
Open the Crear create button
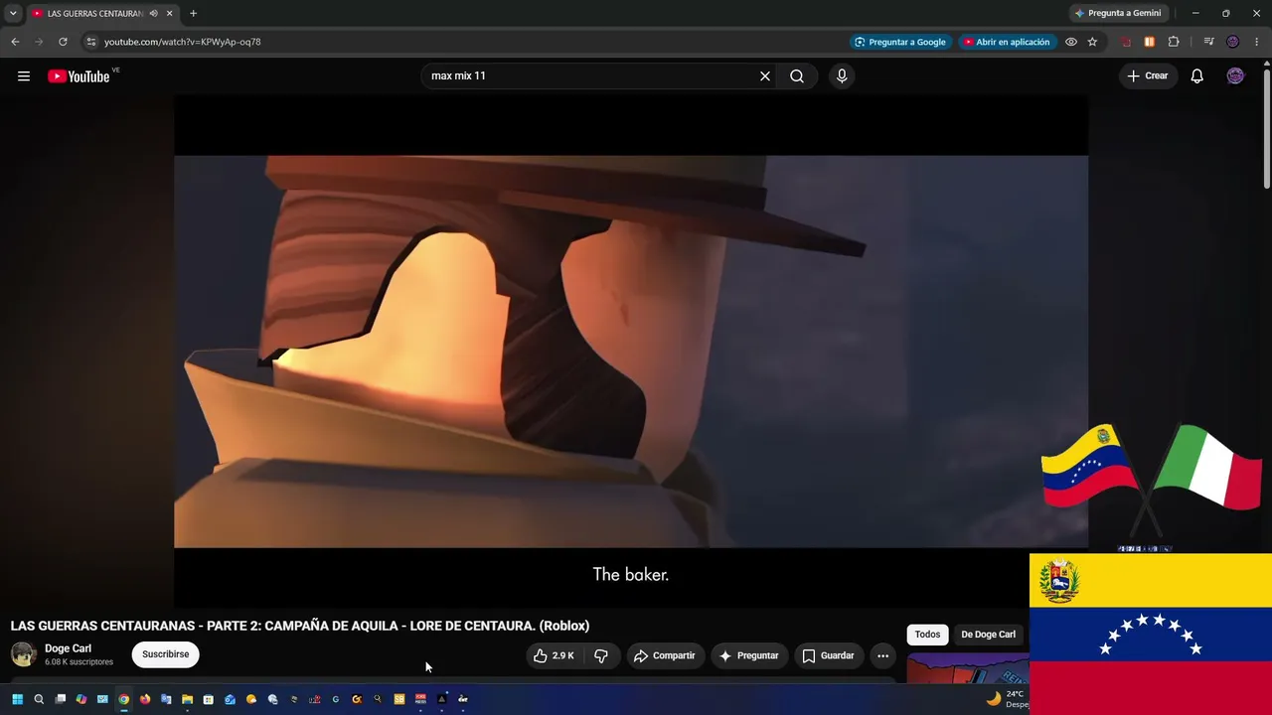coord(1148,76)
